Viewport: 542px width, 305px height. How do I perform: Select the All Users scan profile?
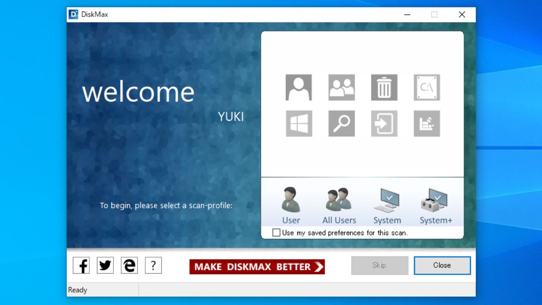[x=339, y=206]
